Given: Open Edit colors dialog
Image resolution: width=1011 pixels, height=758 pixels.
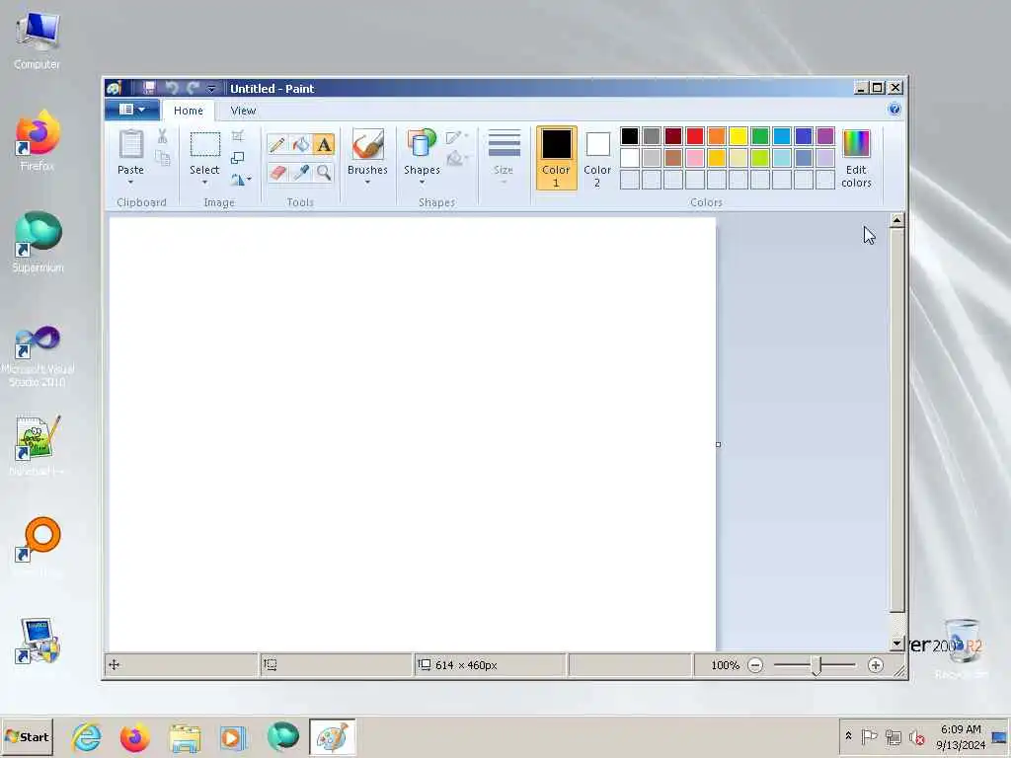Looking at the screenshot, I should tap(856, 158).
